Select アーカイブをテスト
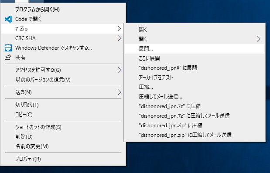270x173 pixels. click(195, 78)
